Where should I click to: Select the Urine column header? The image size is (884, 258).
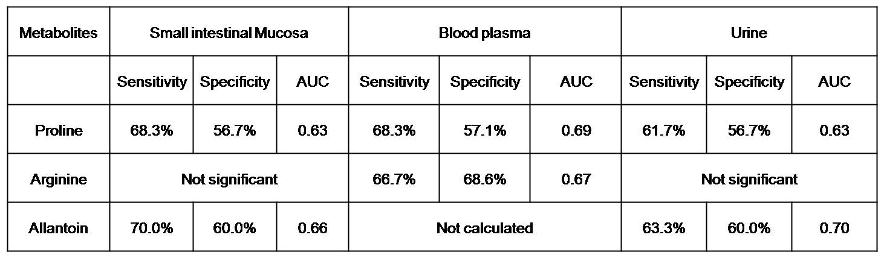pyautogui.click(x=749, y=33)
